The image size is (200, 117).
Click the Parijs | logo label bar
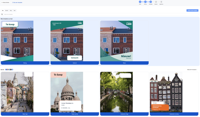[25, 114]
